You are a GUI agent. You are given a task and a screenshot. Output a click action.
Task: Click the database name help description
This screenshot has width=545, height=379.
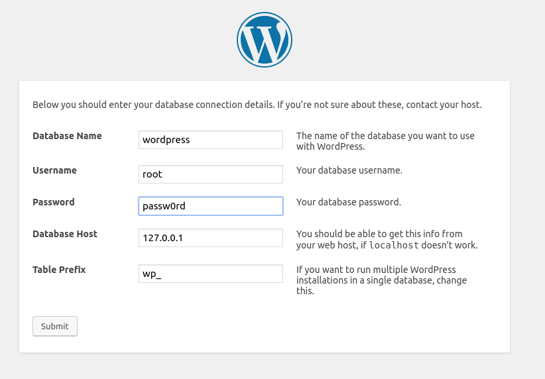385,141
